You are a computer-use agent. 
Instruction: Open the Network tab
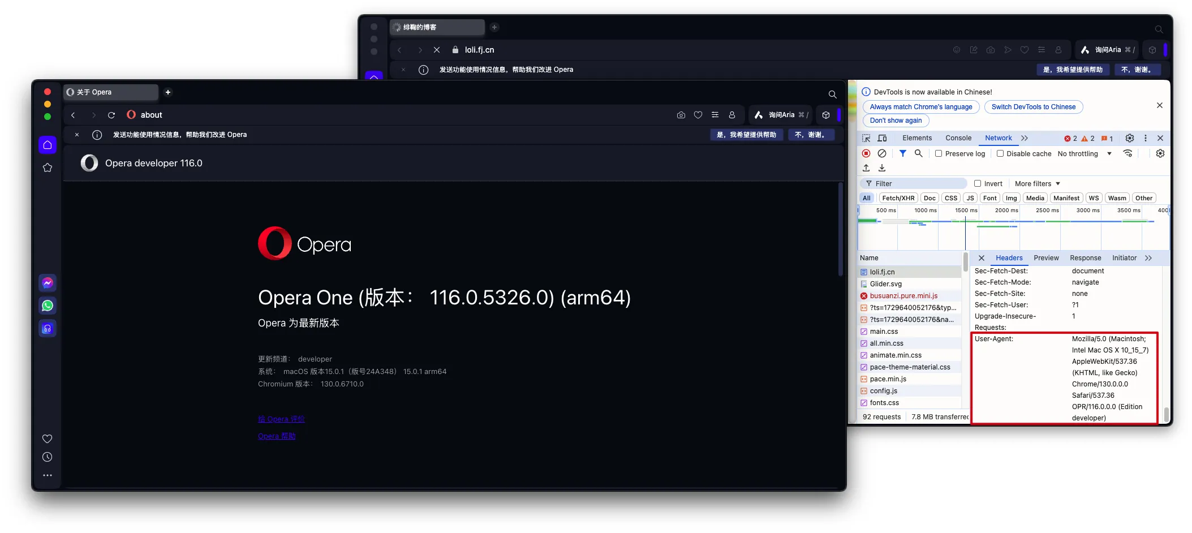[999, 138]
